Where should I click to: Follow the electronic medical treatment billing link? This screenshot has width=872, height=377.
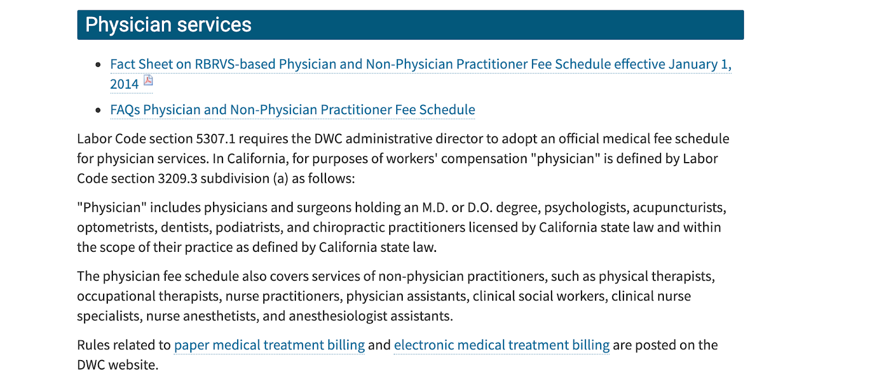(x=501, y=345)
